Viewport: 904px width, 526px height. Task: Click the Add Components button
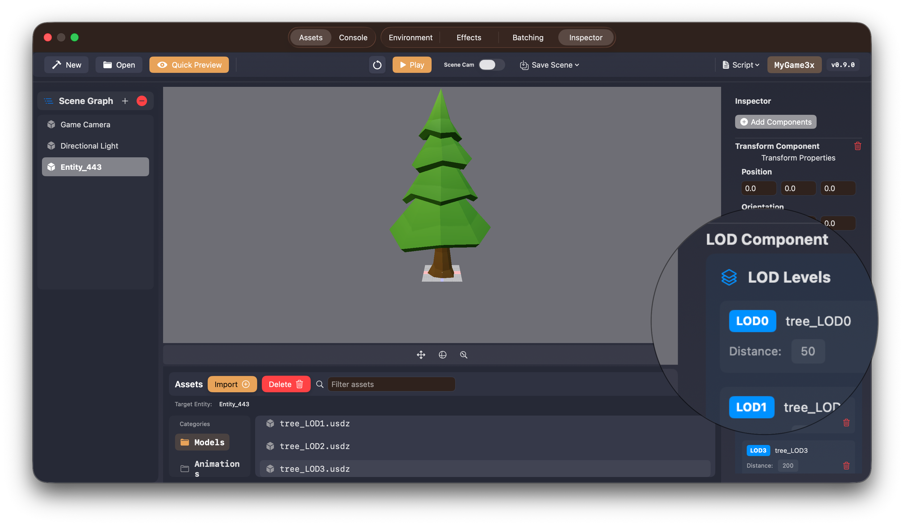(x=775, y=122)
